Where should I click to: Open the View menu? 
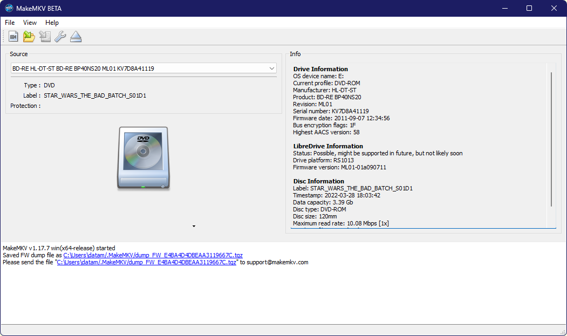(30, 23)
